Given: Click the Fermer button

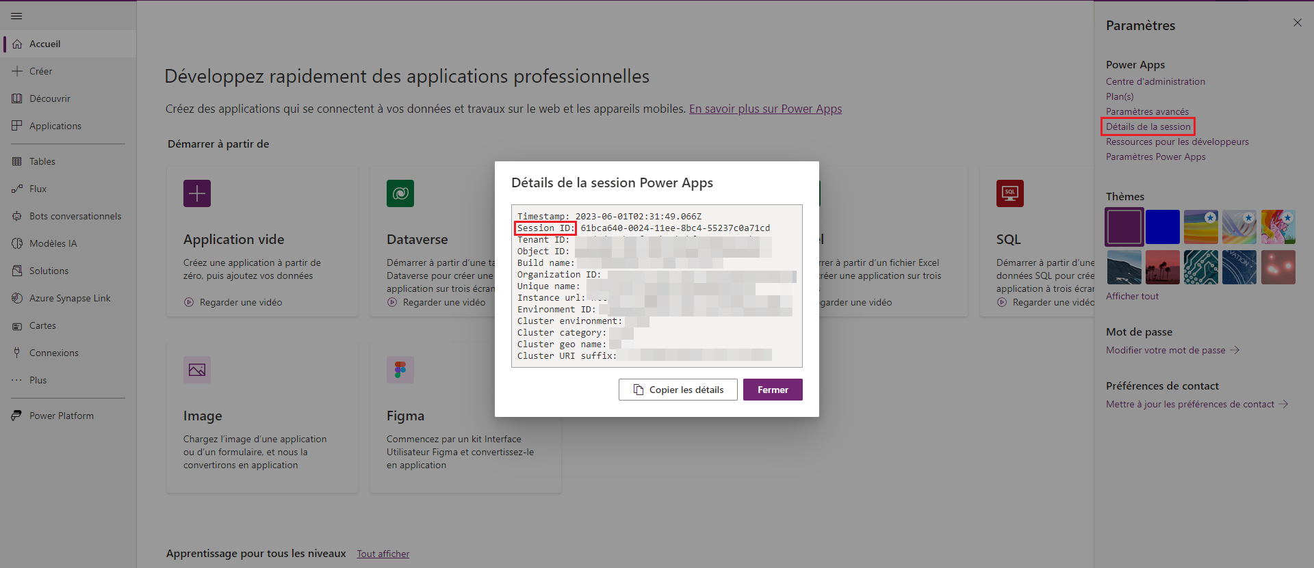Looking at the screenshot, I should click(x=773, y=390).
